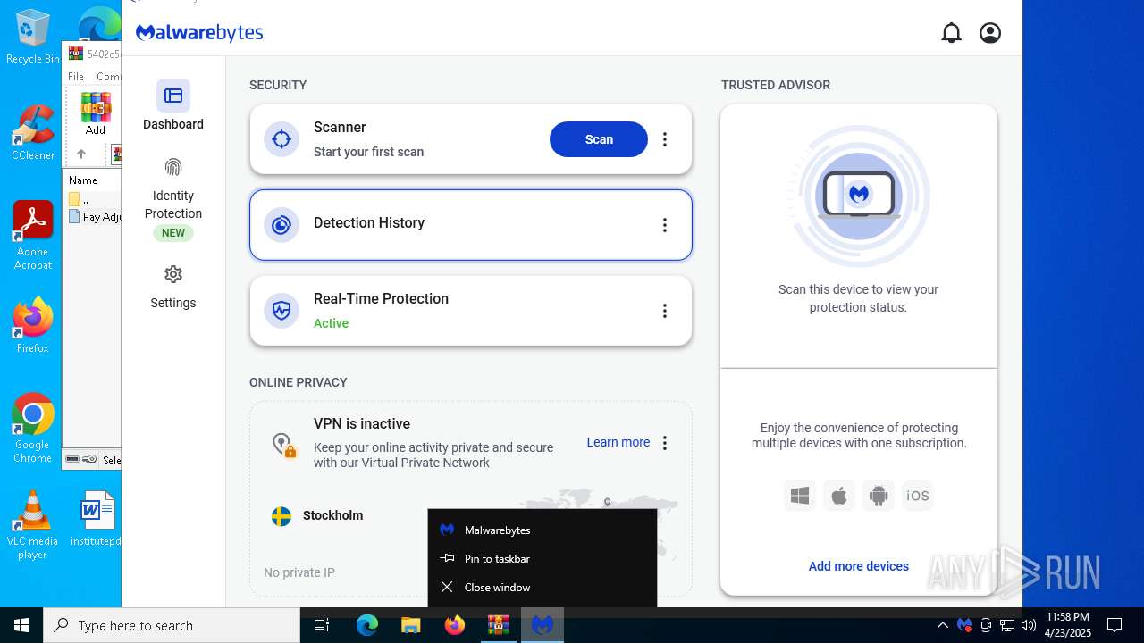Open the VLC media player desktop shortcut

point(33,525)
